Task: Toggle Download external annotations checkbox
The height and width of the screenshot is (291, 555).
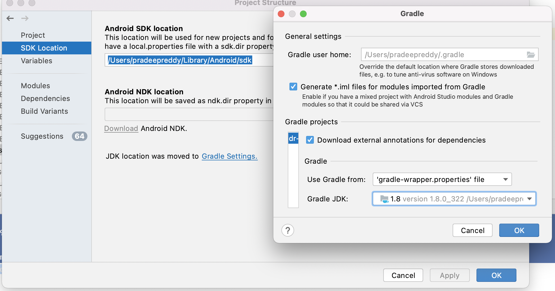Action: pos(310,140)
